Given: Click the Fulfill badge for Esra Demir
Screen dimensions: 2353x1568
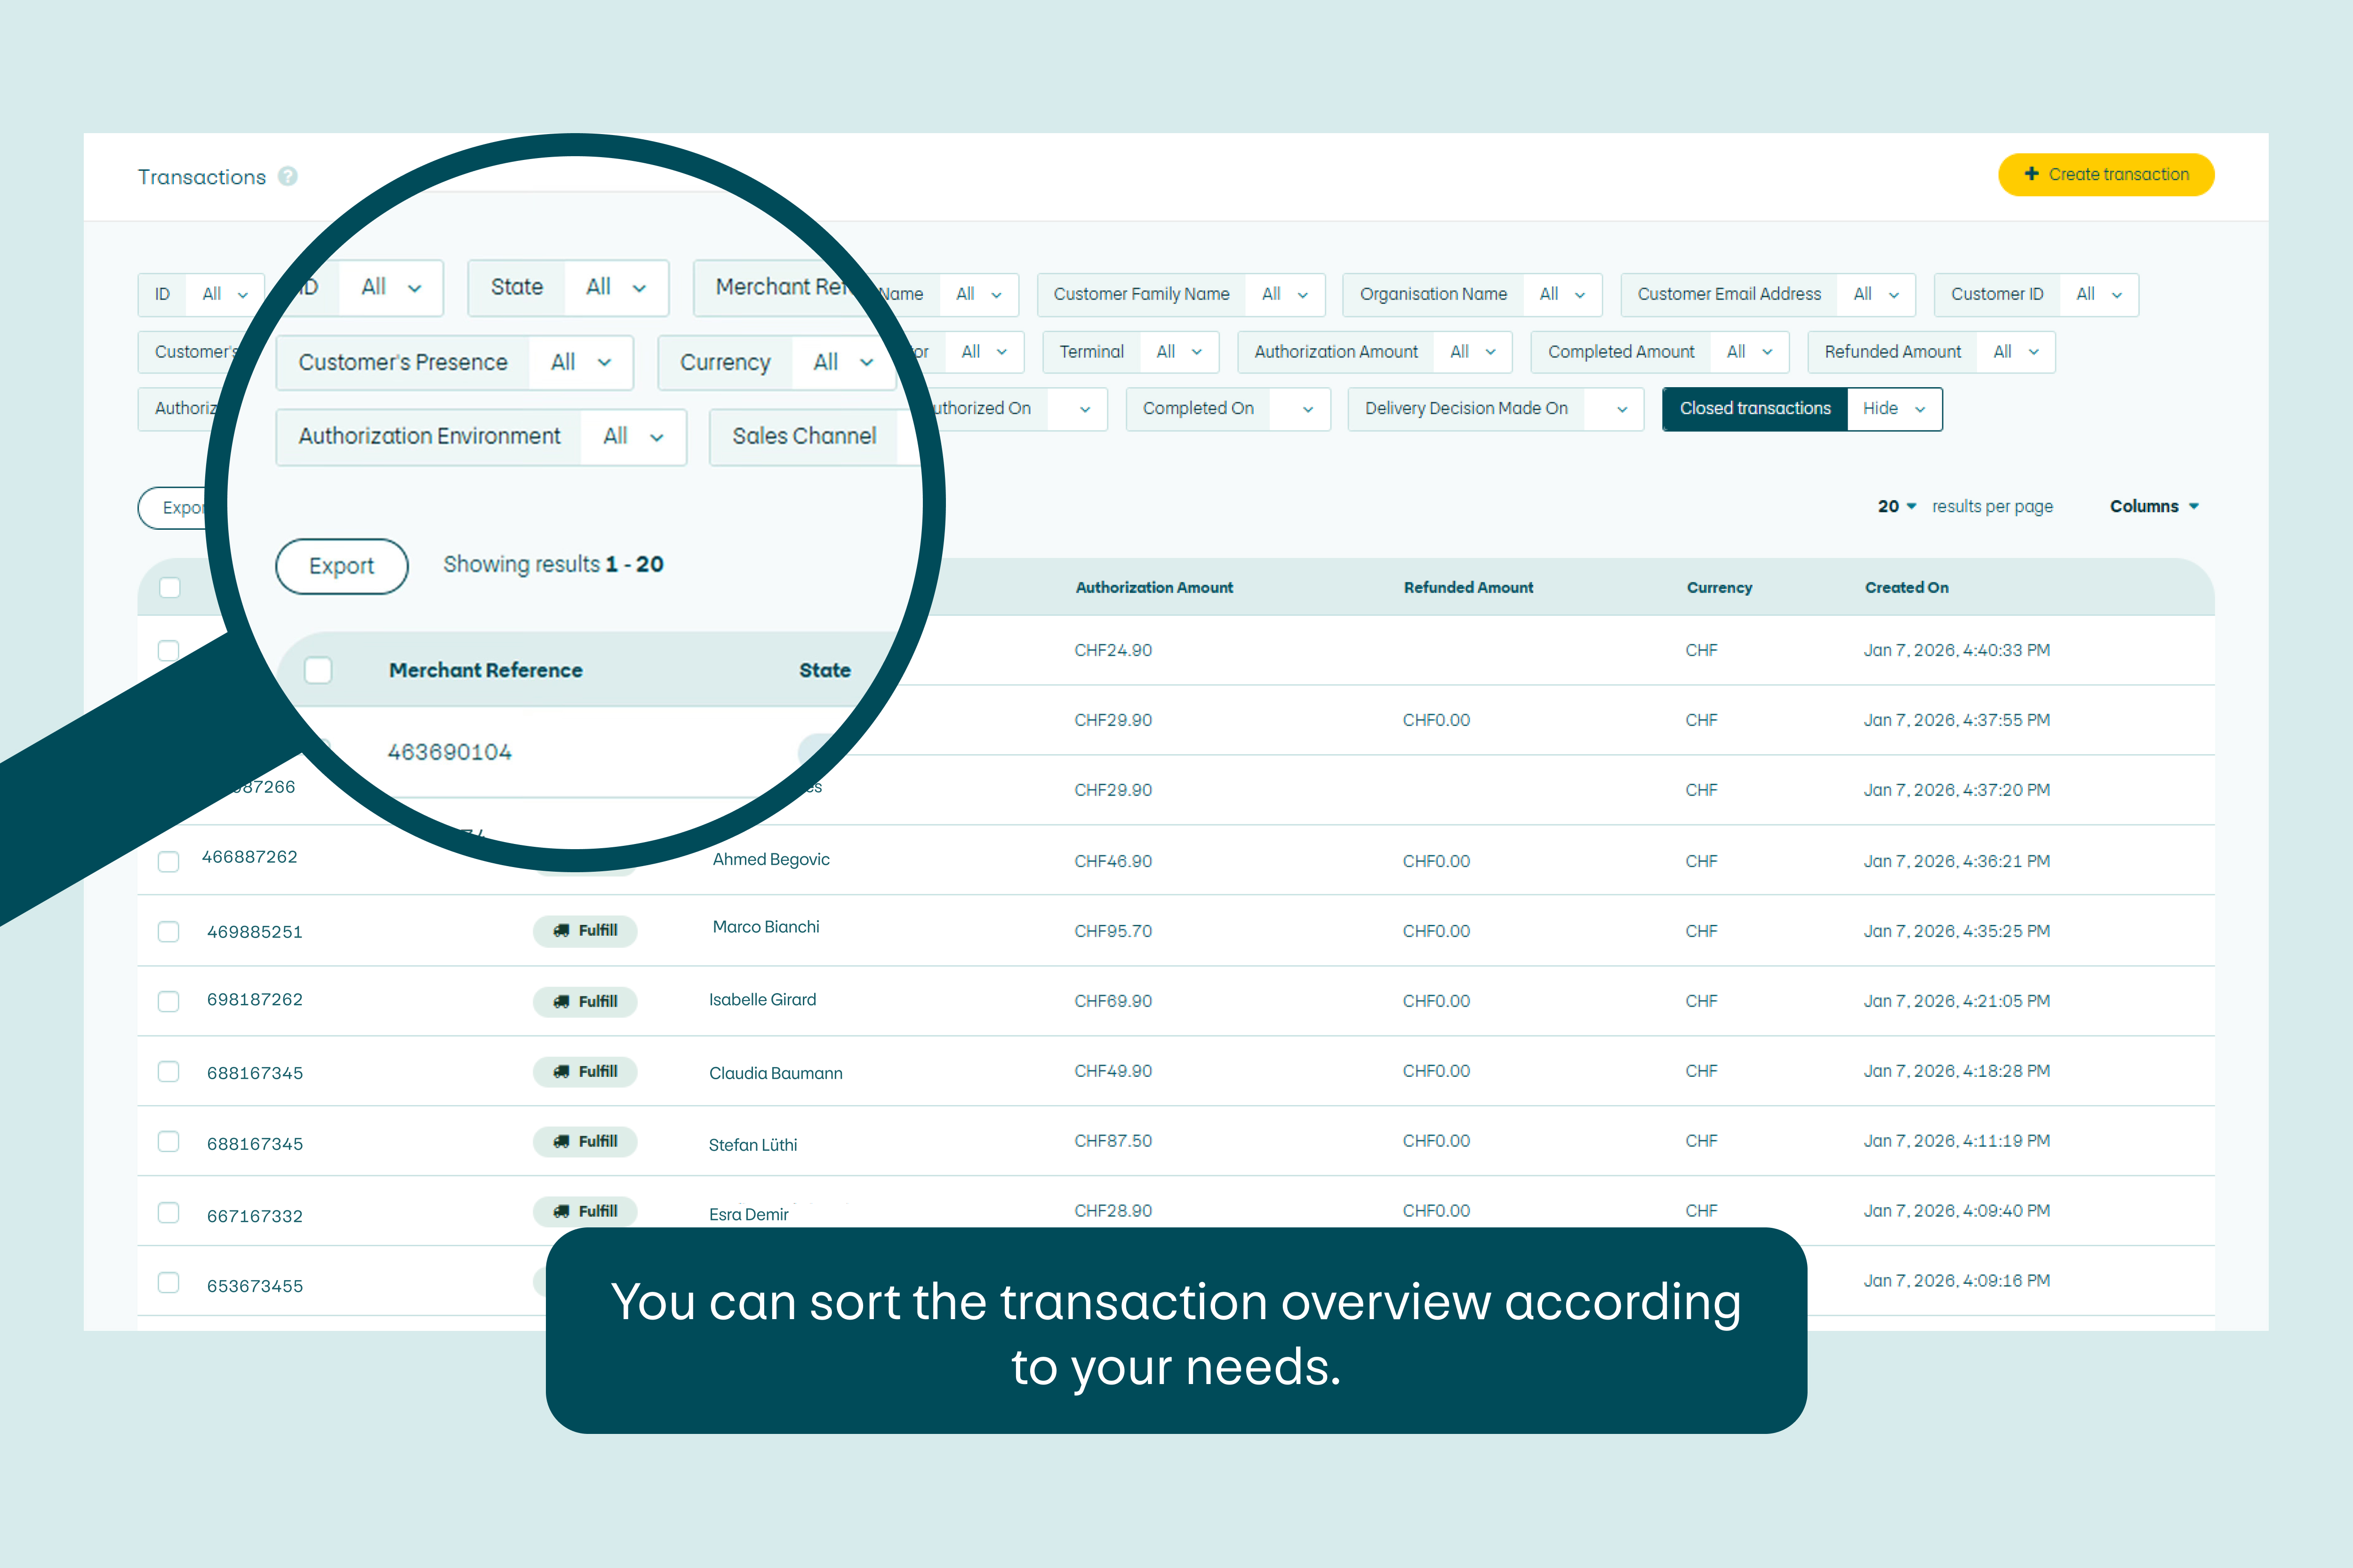Looking at the screenshot, I should click(x=585, y=1211).
